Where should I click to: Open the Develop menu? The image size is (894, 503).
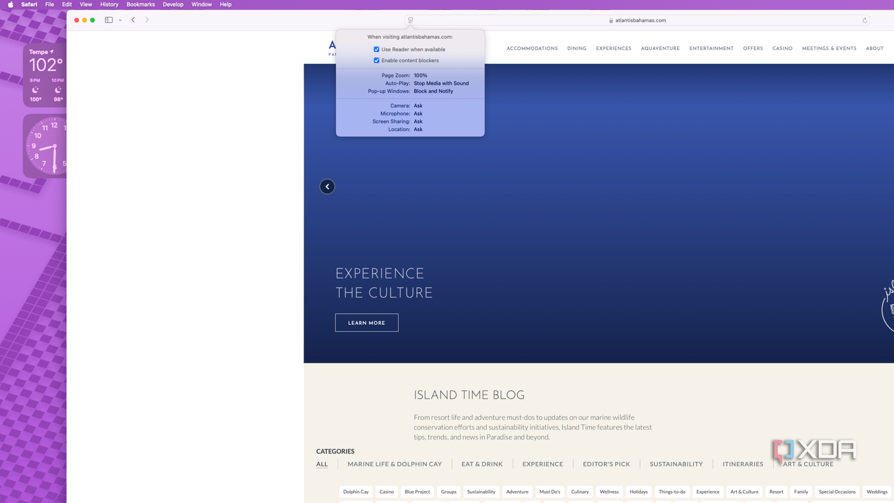coord(173,4)
